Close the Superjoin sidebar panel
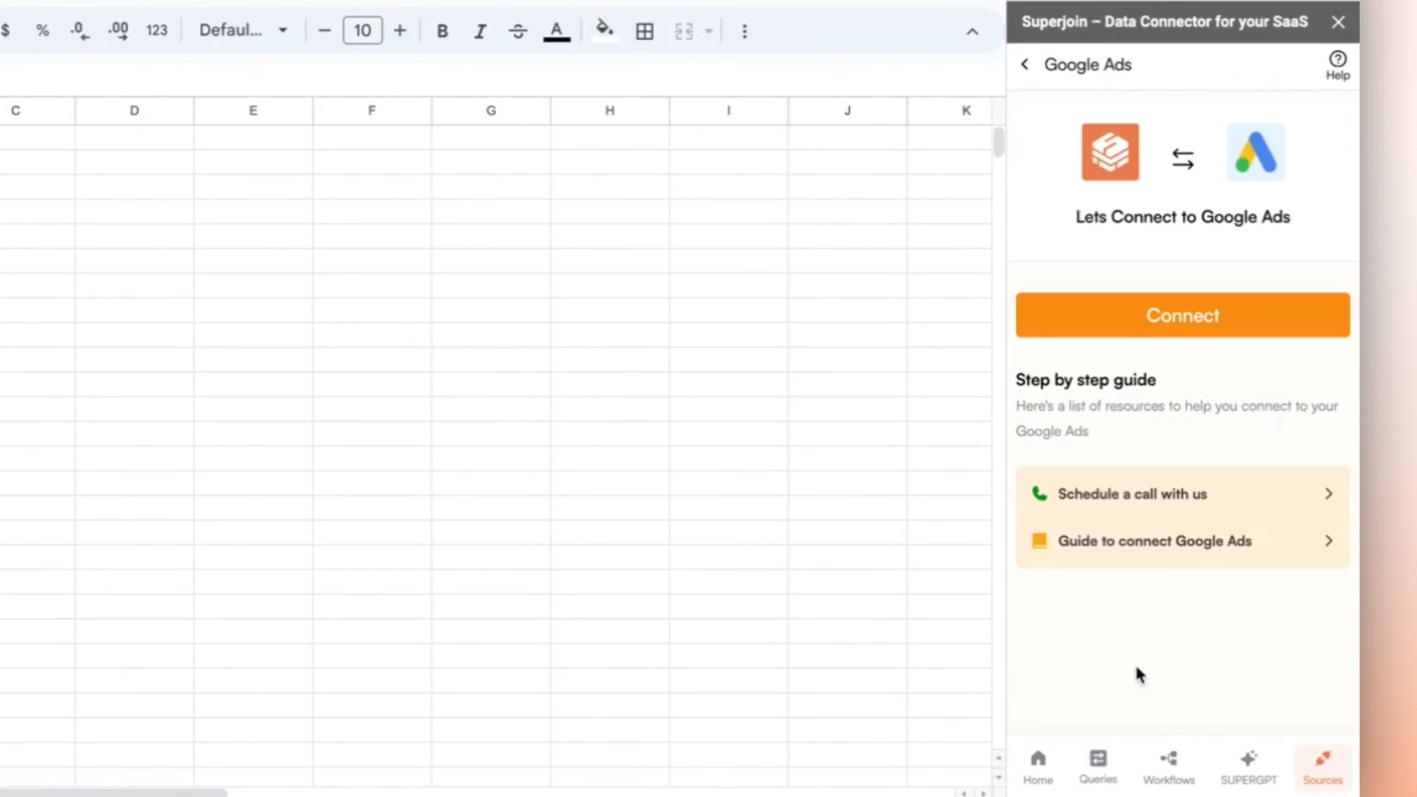Screen dimensions: 1417x797 pyautogui.click(x=1338, y=22)
